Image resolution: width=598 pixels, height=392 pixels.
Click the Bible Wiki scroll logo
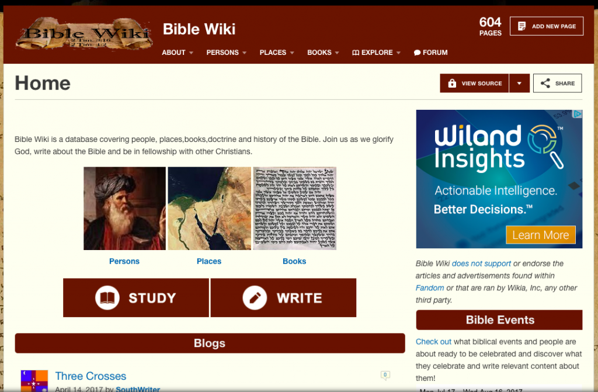pyautogui.click(x=84, y=33)
